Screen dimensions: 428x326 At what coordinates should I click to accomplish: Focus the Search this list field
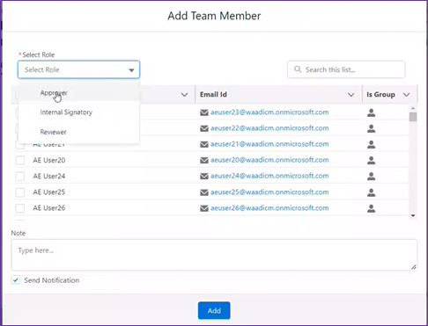346,69
